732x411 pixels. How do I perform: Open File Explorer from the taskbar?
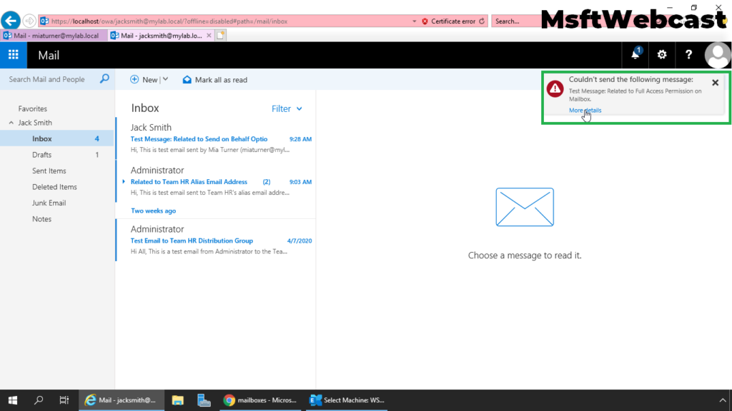178,400
